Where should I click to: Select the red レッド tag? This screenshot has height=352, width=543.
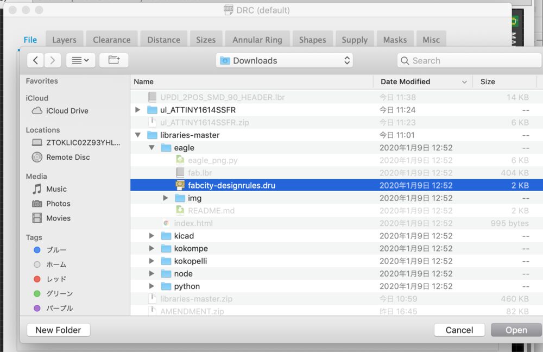pos(50,279)
